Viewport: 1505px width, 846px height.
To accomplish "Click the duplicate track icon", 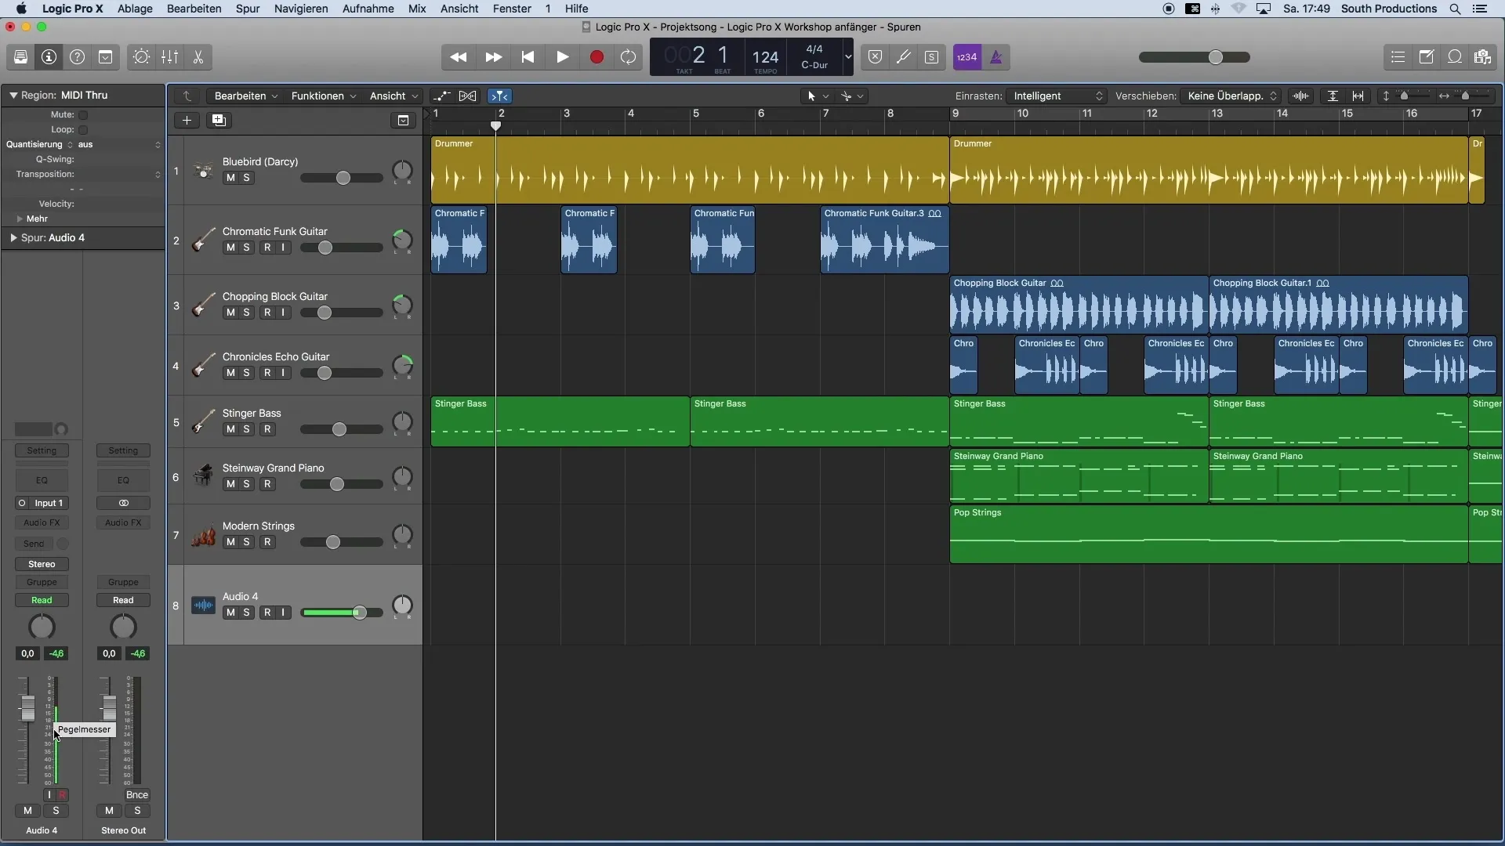I will [219, 121].
